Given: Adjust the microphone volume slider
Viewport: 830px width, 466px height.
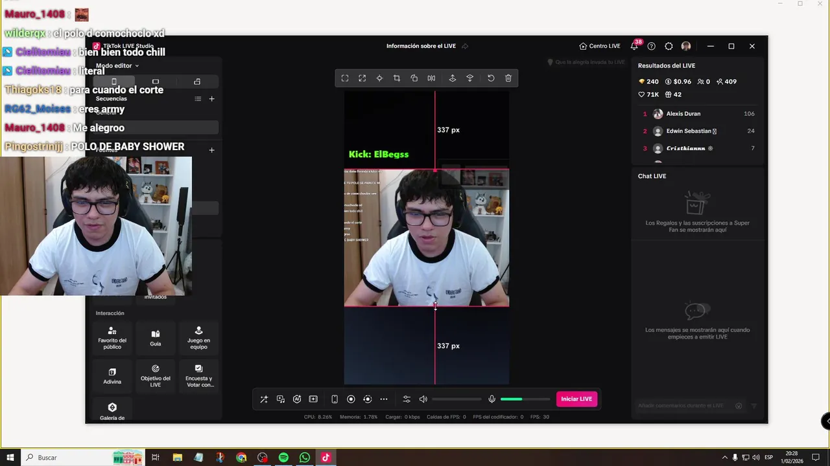Looking at the screenshot, I should tap(525, 399).
